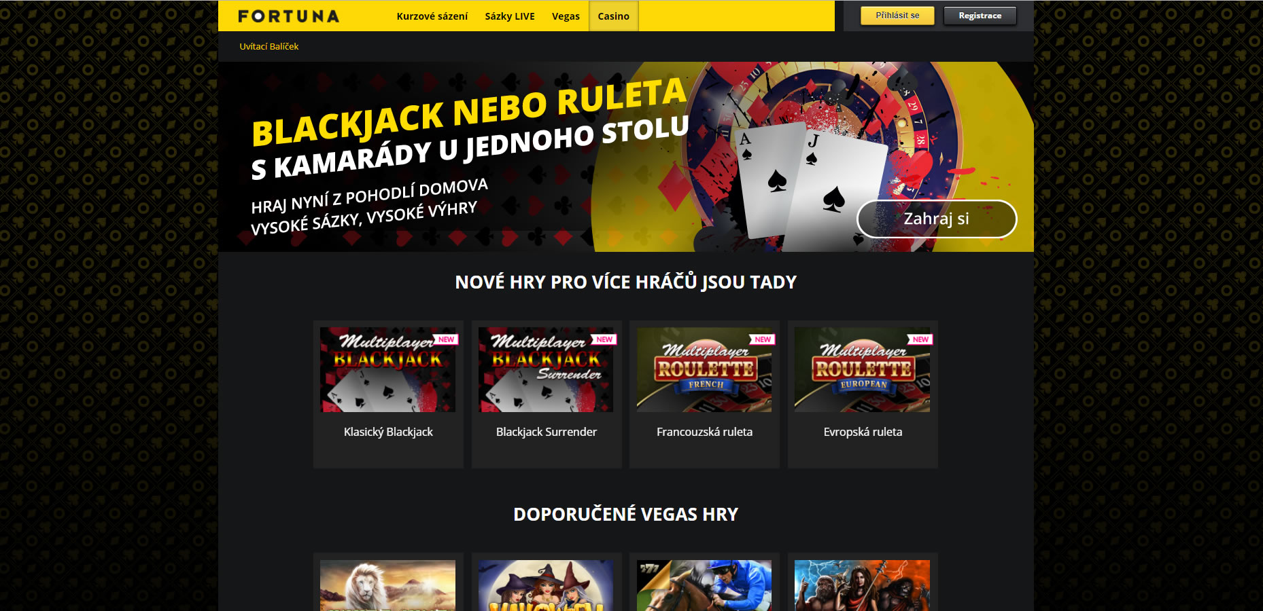Viewport: 1263px width, 611px height.
Task: Open Multiplayer Blackjack Surrender thumbnail
Action: click(x=546, y=370)
